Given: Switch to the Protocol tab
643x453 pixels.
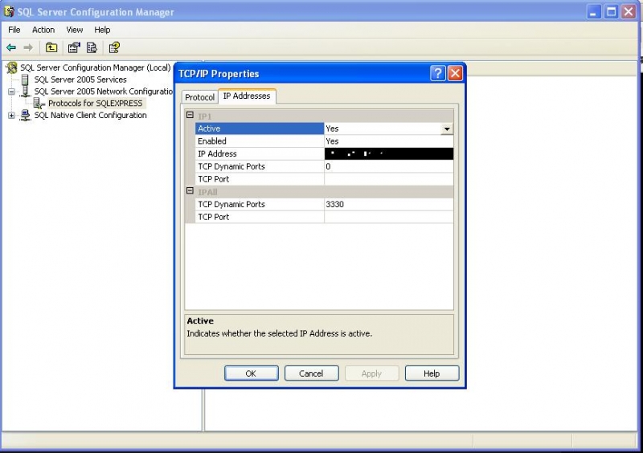Looking at the screenshot, I should (x=199, y=97).
